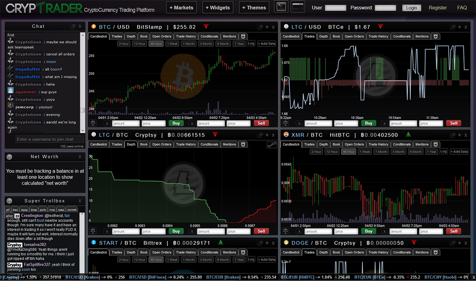Click the Bitcoin coin icon beside BTC / USD
Viewport: 476px width, 281px height.
(x=94, y=27)
